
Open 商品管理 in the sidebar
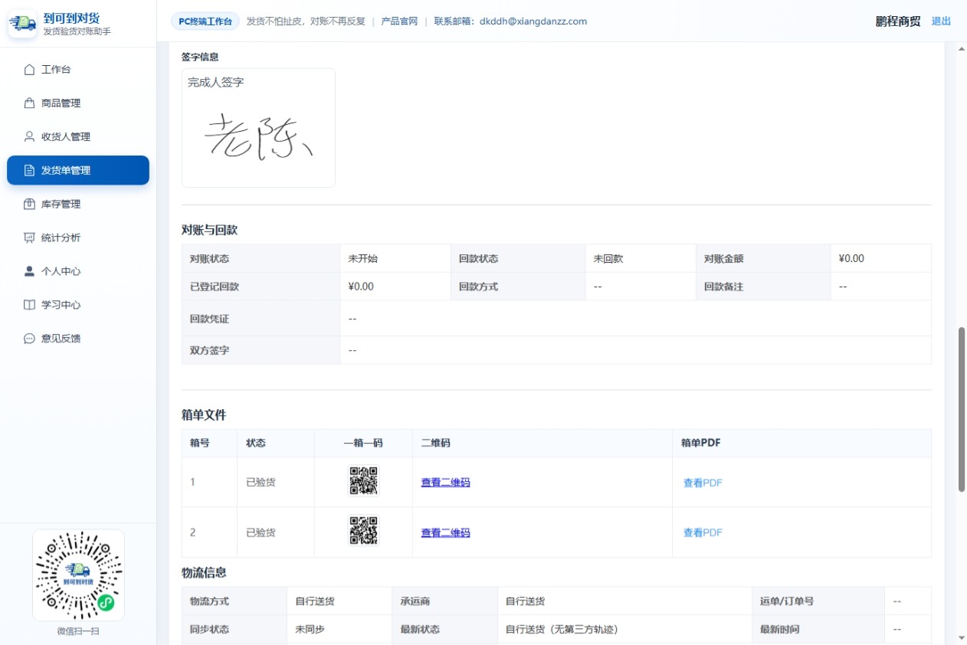coord(78,103)
